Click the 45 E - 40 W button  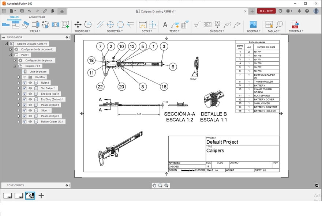[266, 11]
